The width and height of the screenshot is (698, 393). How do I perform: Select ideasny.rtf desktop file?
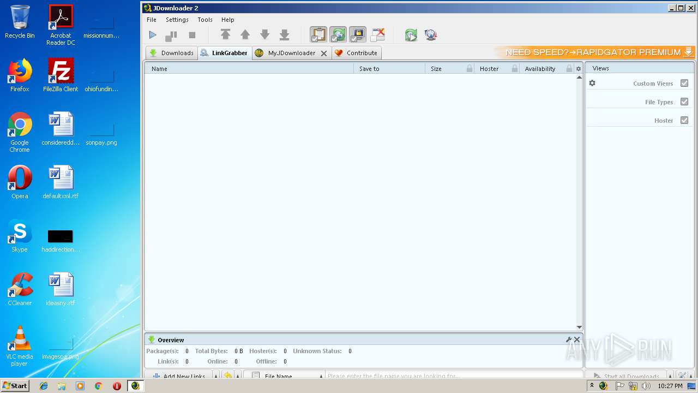click(61, 289)
